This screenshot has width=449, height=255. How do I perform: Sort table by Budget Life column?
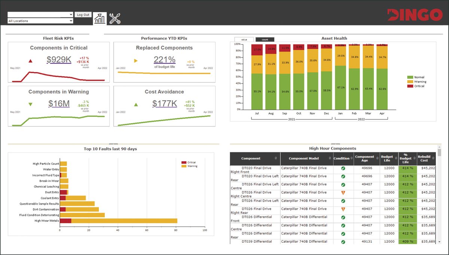click(x=396, y=159)
